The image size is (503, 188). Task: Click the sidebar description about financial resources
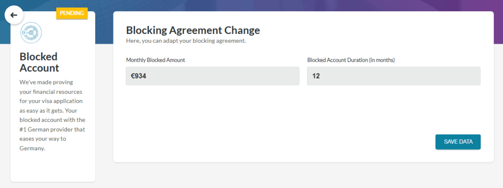click(52, 115)
